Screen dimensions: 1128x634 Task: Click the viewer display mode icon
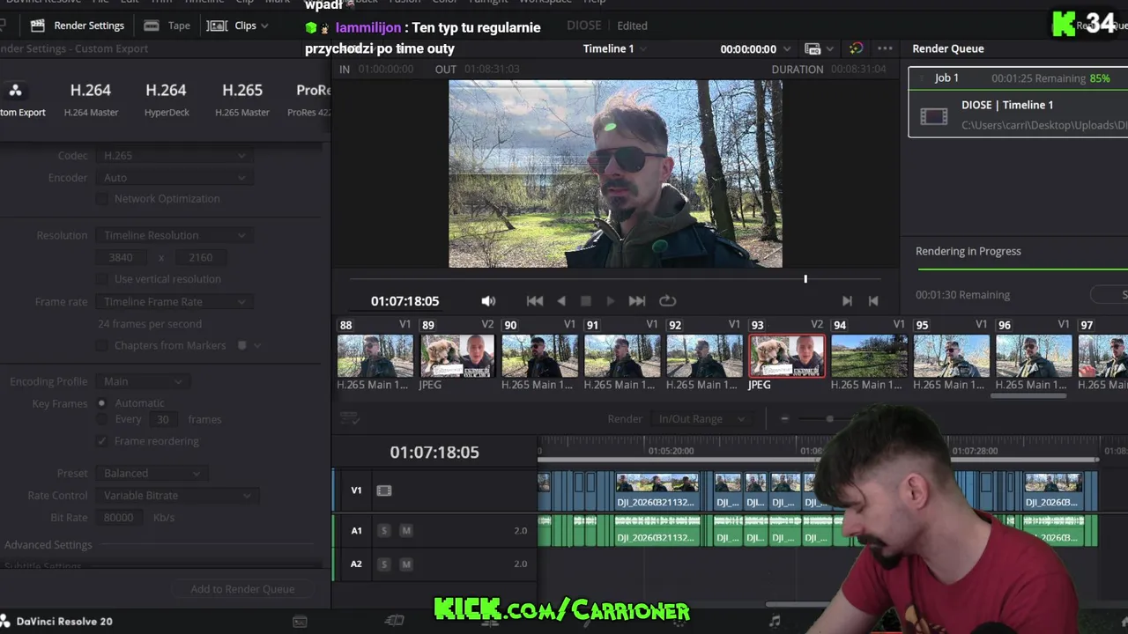pyautogui.click(x=813, y=48)
